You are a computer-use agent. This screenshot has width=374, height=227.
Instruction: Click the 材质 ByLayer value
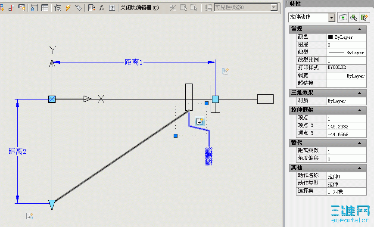[x=346, y=101]
